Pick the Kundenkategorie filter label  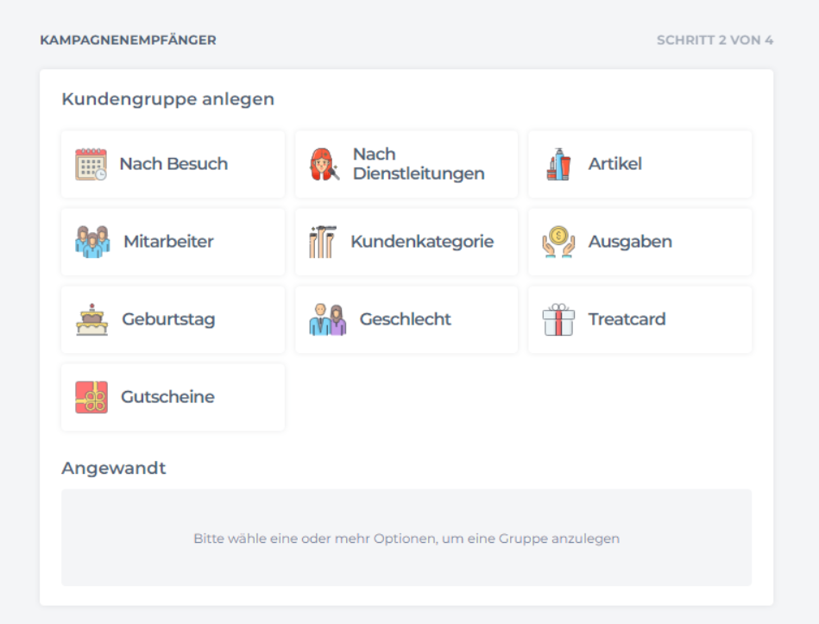[x=422, y=242]
